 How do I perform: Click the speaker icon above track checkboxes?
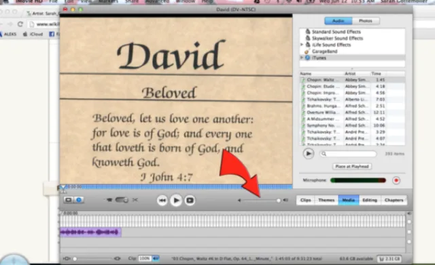pyautogui.click(x=409, y=213)
